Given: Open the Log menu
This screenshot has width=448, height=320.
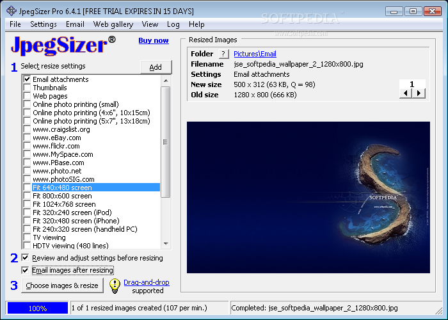Looking at the screenshot, I should point(173,24).
